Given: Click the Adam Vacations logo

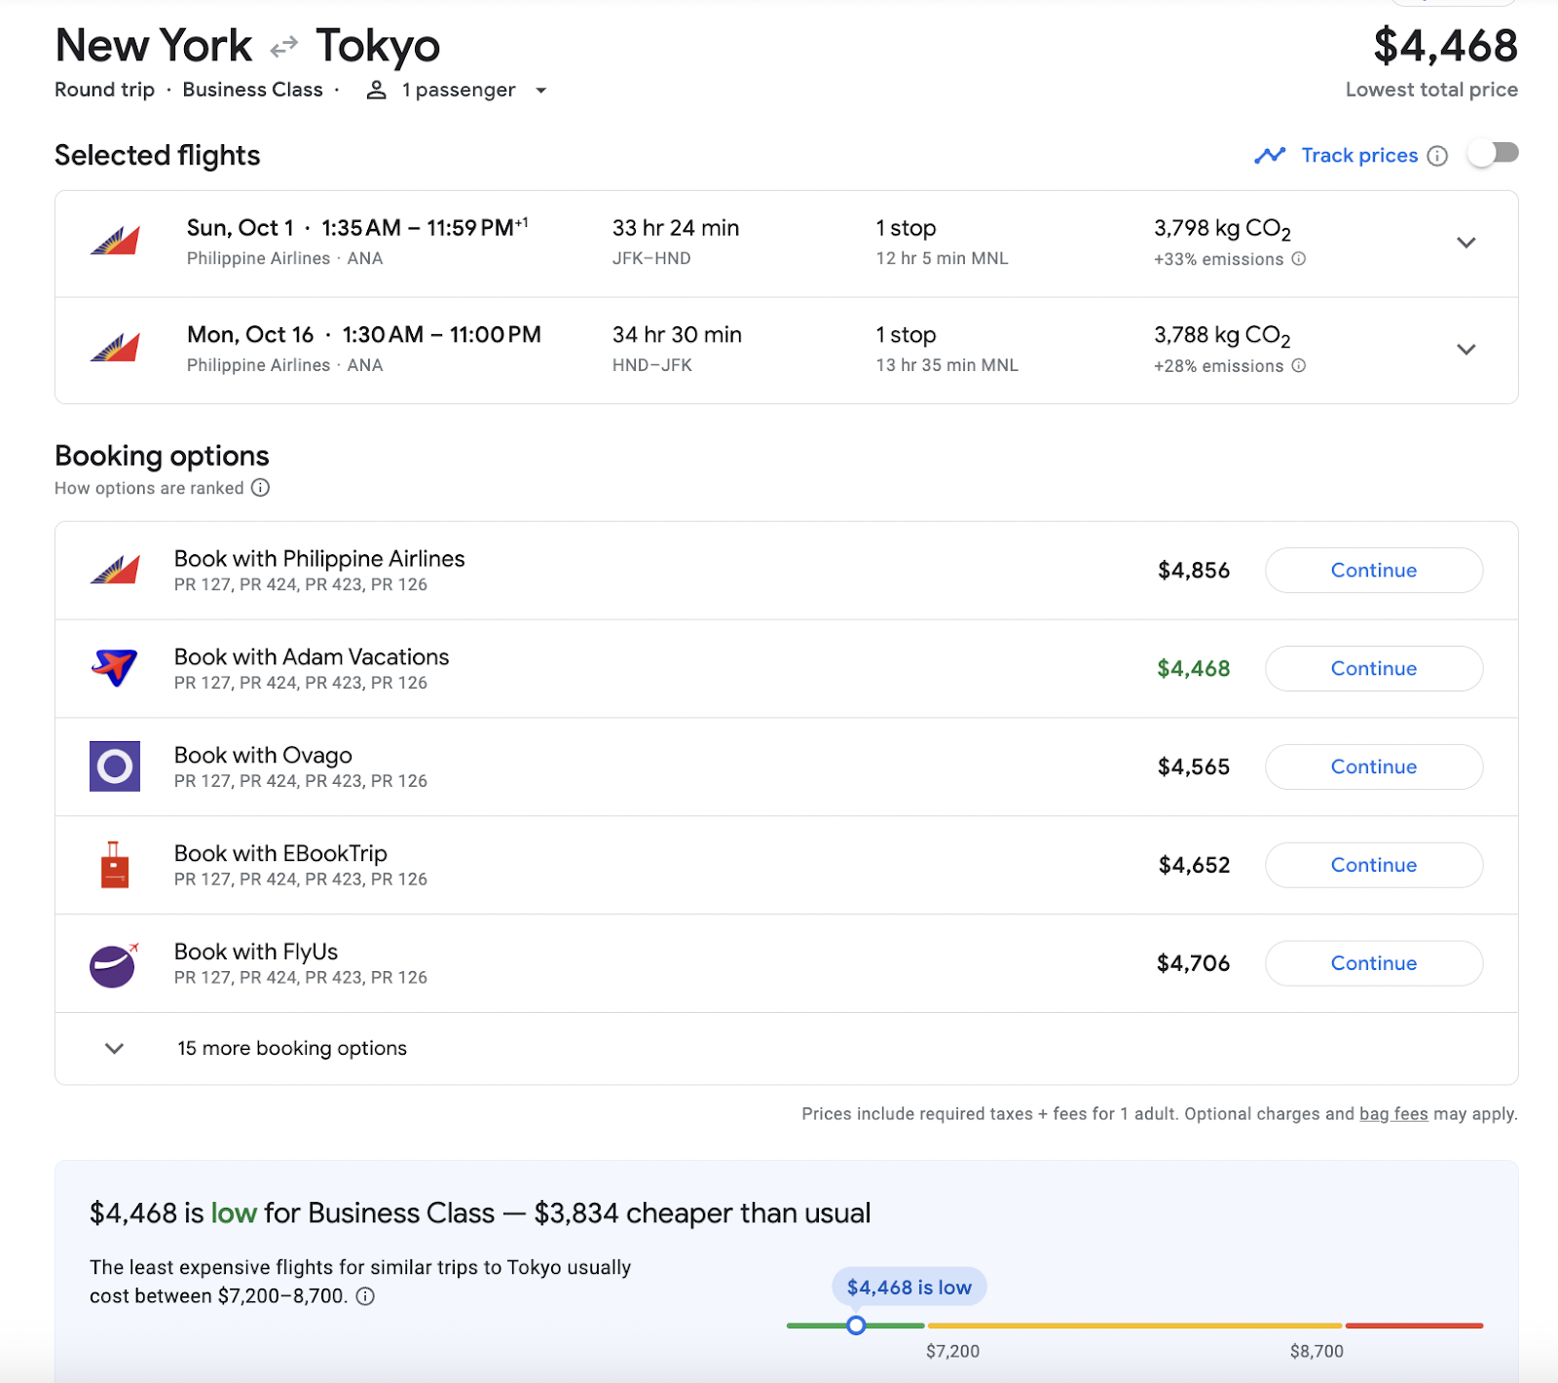Looking at the screenshot, I should click(x=115, y=668).
